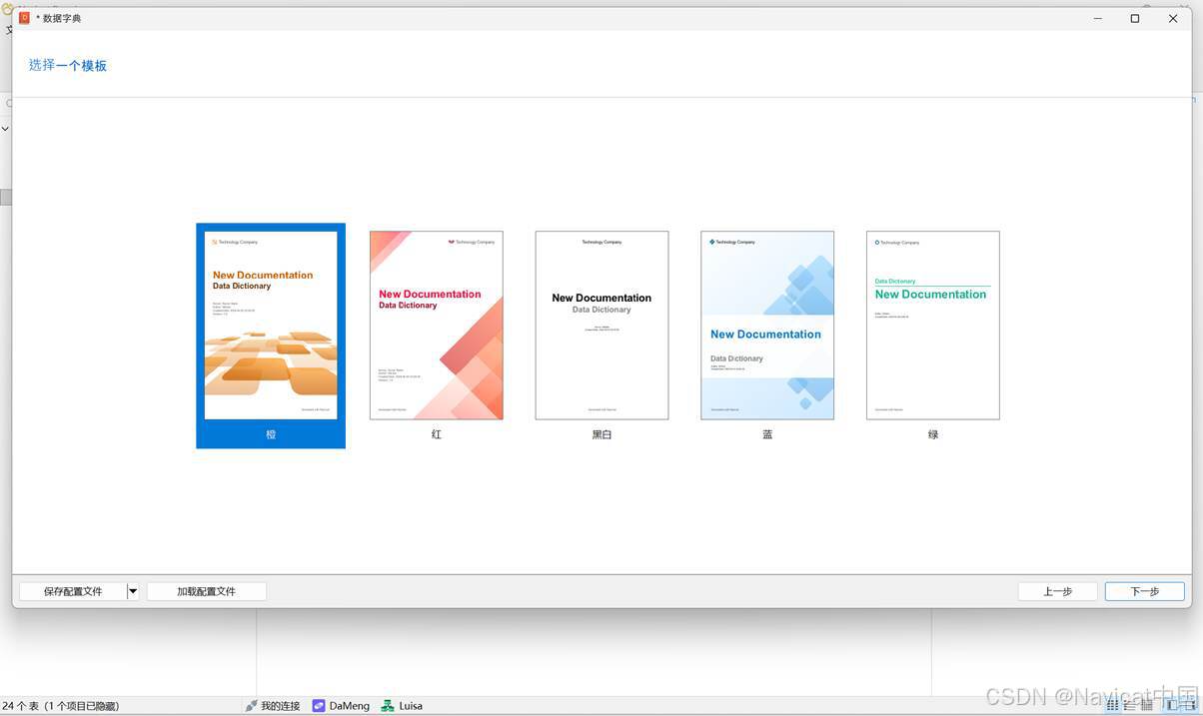Screen dimensions: 1203x716
Task: Click the 选择一个模板 heading text
Action: click(68, 65)
